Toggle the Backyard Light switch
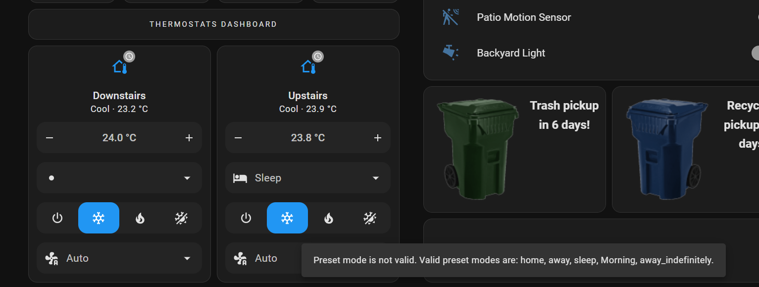759x287 pixels. click(x=755, y=53)
